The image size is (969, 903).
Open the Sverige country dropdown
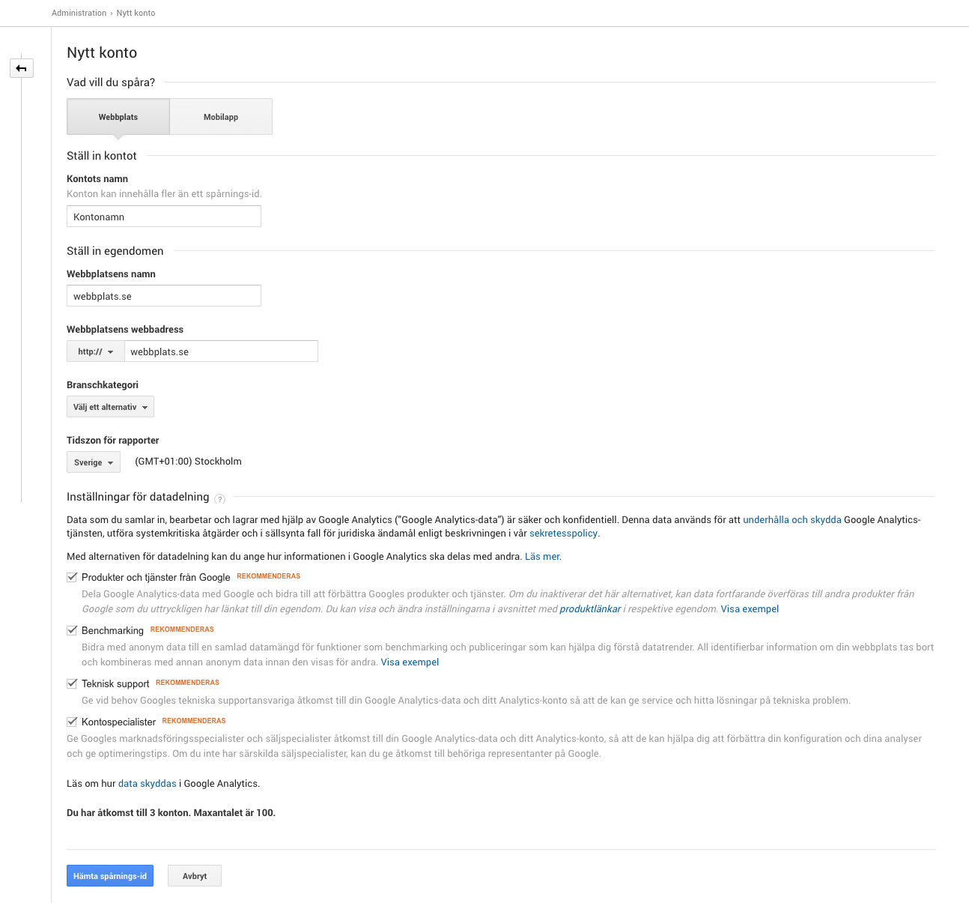(93, 462)
